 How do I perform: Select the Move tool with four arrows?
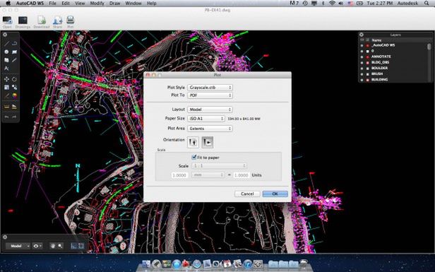click(6, 79)
